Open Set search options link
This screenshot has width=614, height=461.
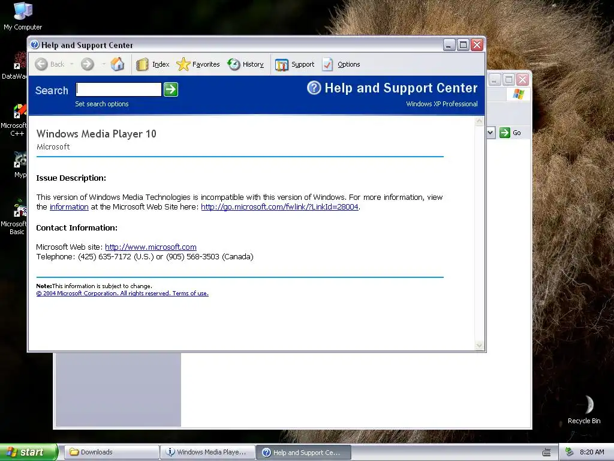coord(102,104)
